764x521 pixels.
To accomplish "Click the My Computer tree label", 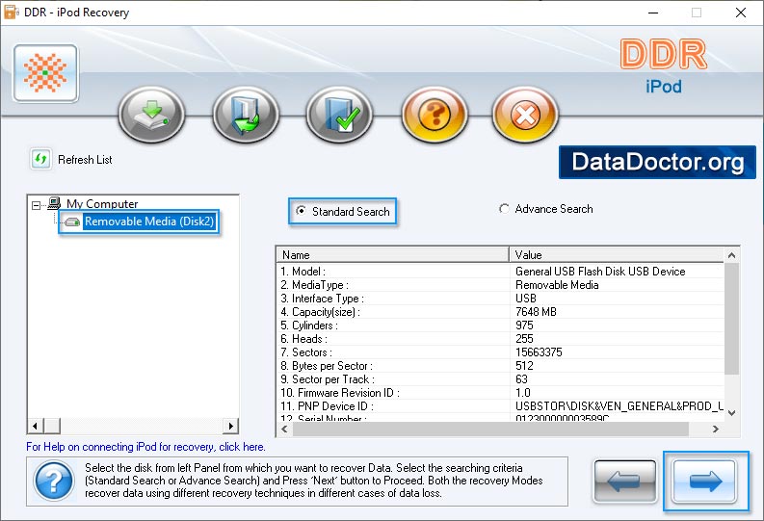I will coord(102,204).
